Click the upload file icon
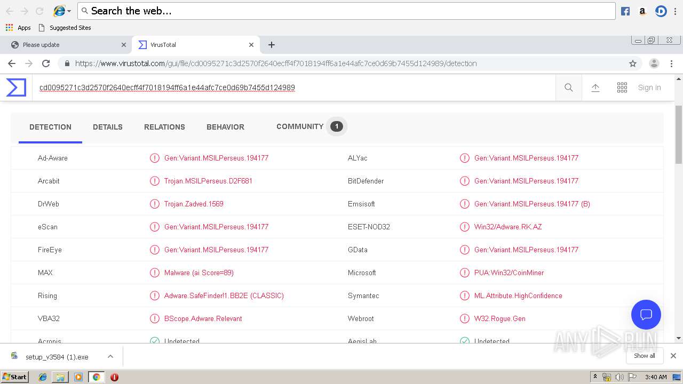This screenshot has width=683, height=384. 595,87
